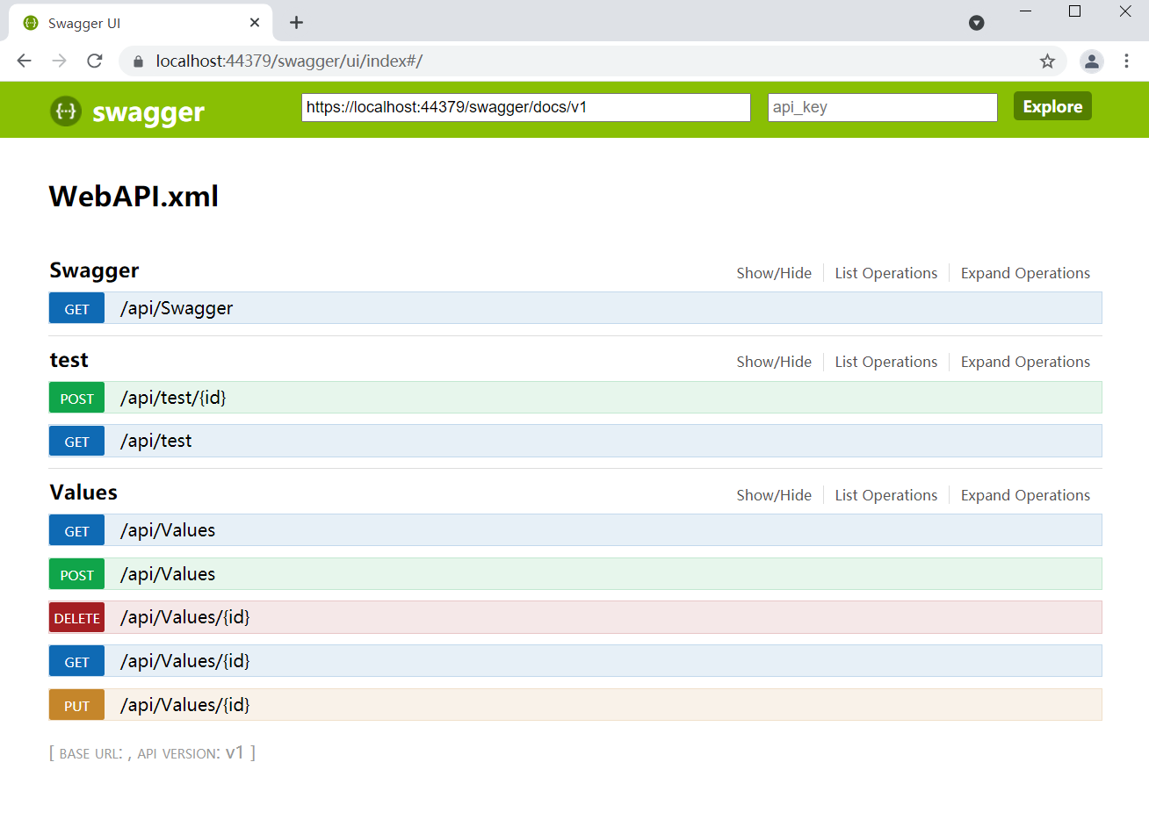Open the /api/Swagger endpoint path
This screenshot has width=1149, height=827.
click(x=177, y=308)
